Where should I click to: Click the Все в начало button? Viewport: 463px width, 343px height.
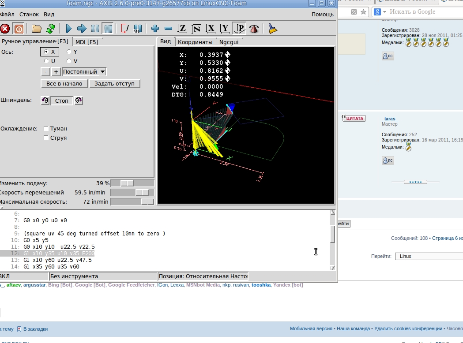tap(64, 83)
